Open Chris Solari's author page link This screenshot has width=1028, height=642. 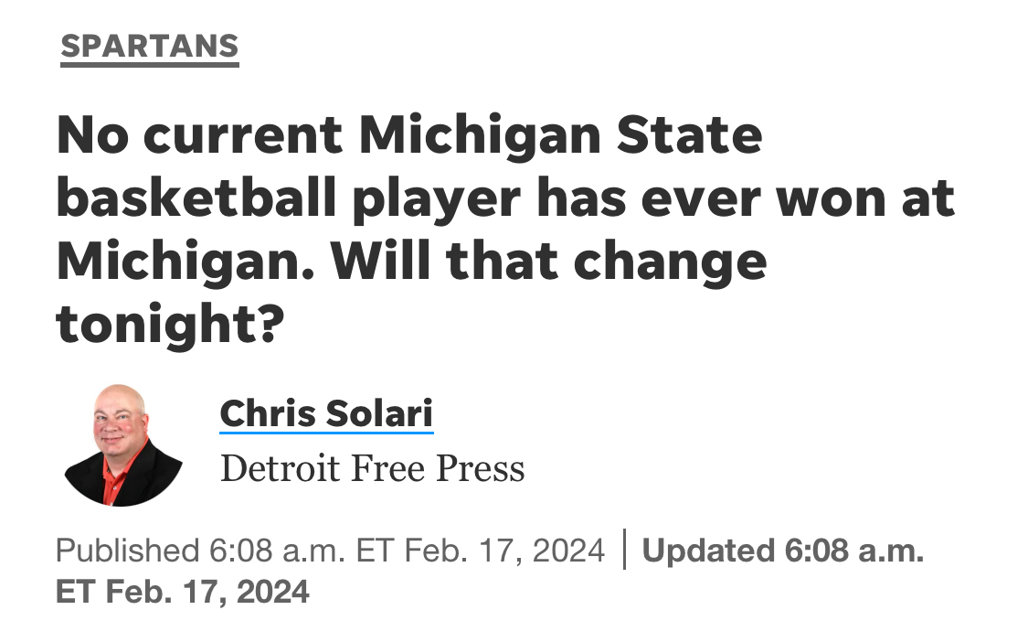coord(325,412)
